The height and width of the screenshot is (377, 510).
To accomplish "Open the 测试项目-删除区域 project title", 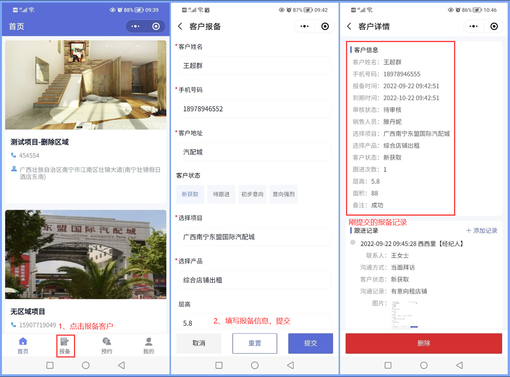I will [x=39, y=142].
